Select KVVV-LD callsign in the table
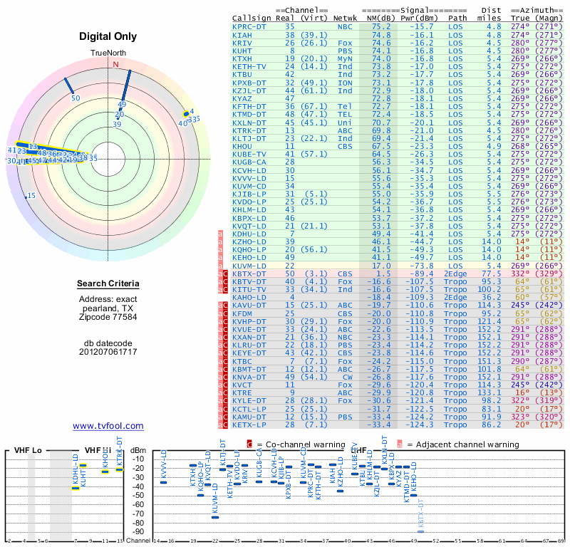This screenshot has width=570, height=547. 249,179
